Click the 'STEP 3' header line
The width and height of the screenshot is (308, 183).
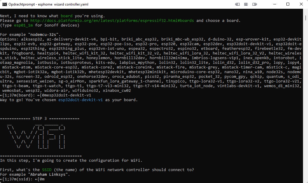click(40, 119)
